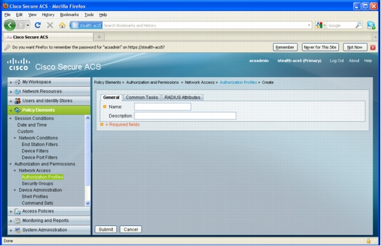
Task: Open the Bookmarks menu
Action: 69,15
